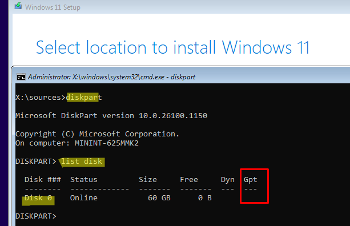Click the On computer: MININT-625MMK2 line
The height and width of the screenshot is (226, 350).
click(77, 143)
